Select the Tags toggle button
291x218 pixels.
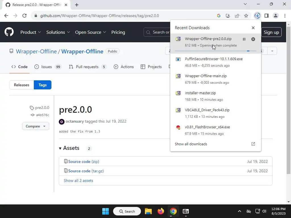pos(43,85)
